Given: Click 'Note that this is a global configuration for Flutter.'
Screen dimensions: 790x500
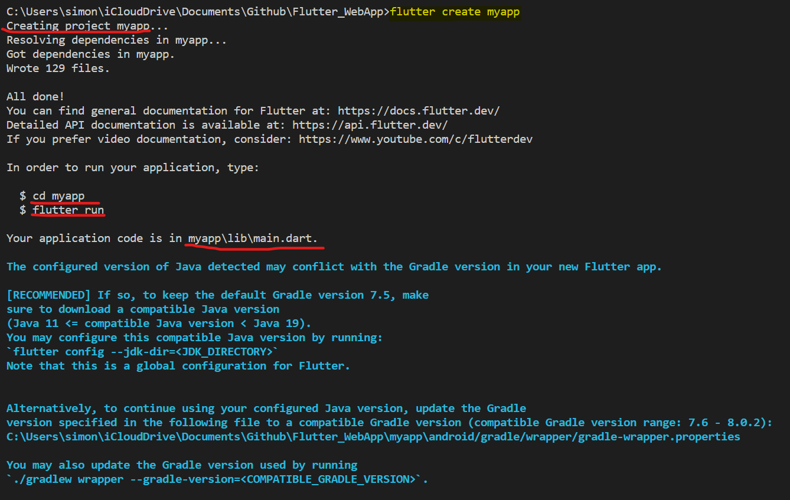Looking at the screenshot, I should [178, 366].
